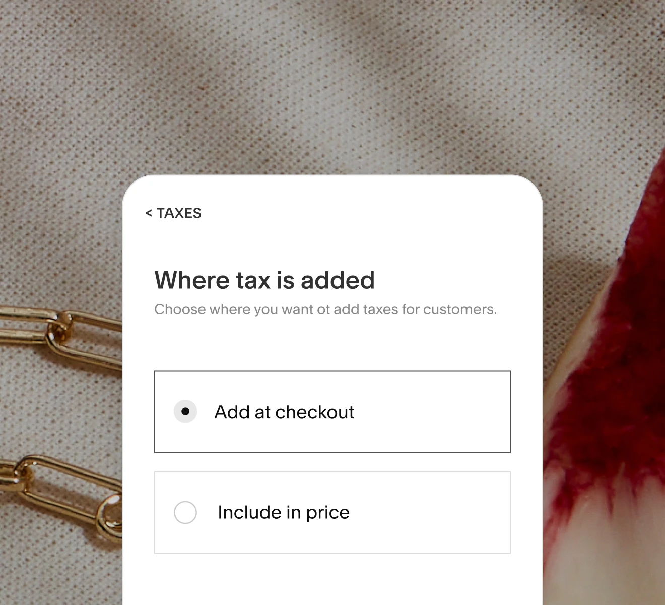
Task: Click the word 'price' in second option
Action: [328, 513]
